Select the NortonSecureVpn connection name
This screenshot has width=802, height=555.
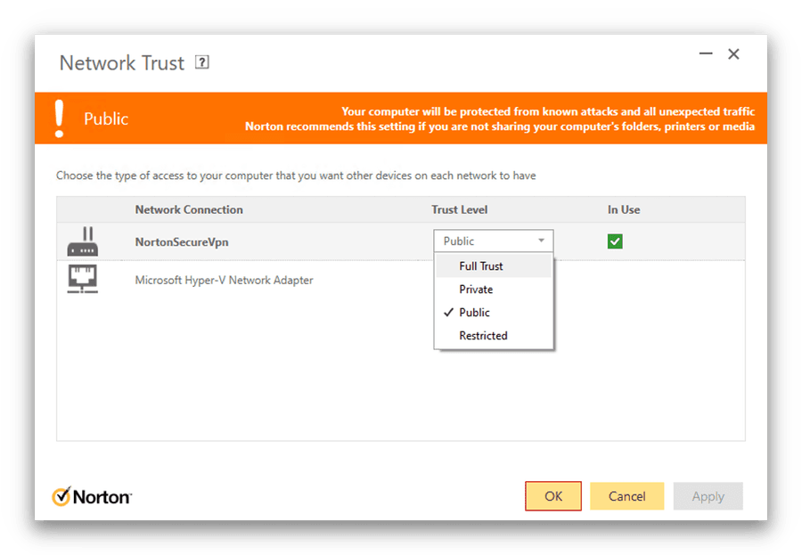182,241
